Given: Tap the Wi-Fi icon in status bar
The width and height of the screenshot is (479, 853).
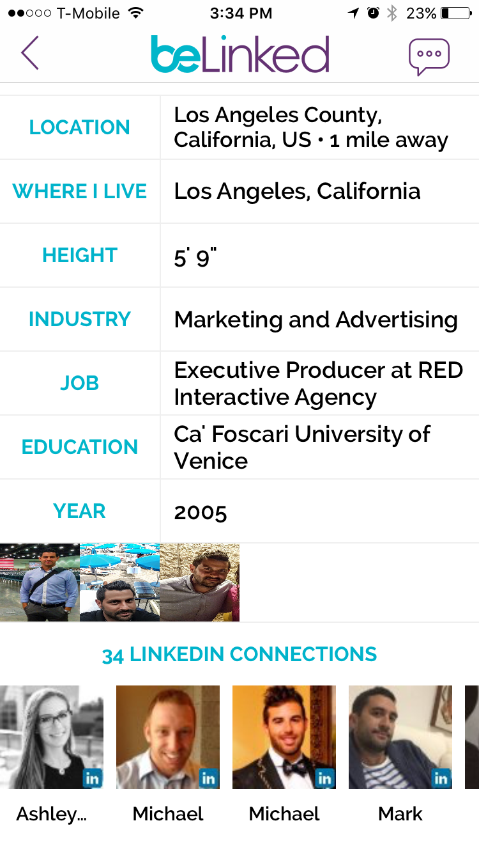Looking at the screenshot, I should [x=135, y=13].
